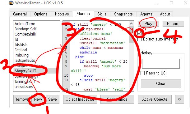Click the "cast 'bless' 'self'" line
190x114 pixels.
(x=104, y=89)
